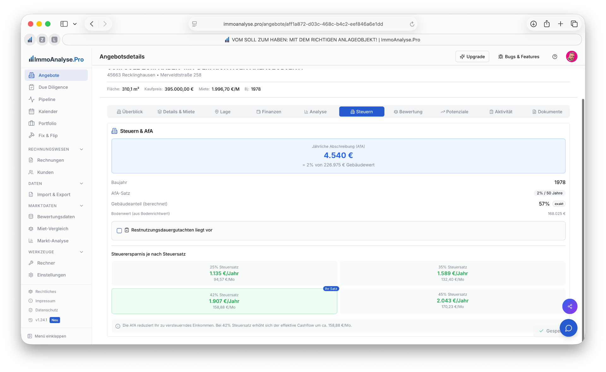Click the Menü einklappen toggle
Viewport: 606px width, 372px height.
(x=47, y=336)
